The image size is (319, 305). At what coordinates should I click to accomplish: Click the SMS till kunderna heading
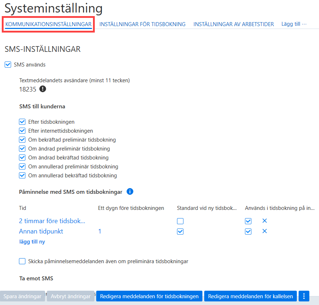click(x=42, y=107)
